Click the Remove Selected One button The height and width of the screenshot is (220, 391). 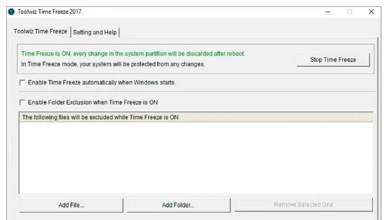303,205
